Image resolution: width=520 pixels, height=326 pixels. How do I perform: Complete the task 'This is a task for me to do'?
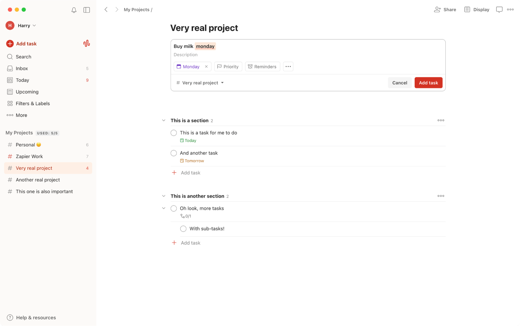[x=174, y=133]
